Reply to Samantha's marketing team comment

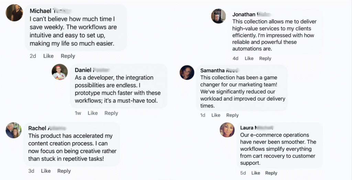click(232, 115)
